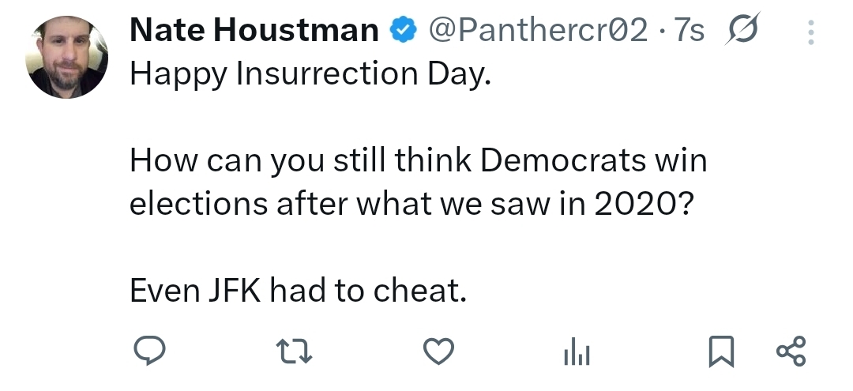Click the Grok slashed-circle icon

pyautogui.click(x=742, y=32)
